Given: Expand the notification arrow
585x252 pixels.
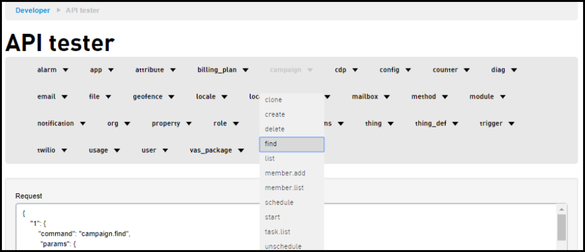Looking at the screenshot, I should click(83, 123).
